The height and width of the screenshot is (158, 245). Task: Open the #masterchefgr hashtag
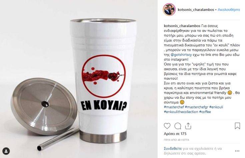[197, 107]
